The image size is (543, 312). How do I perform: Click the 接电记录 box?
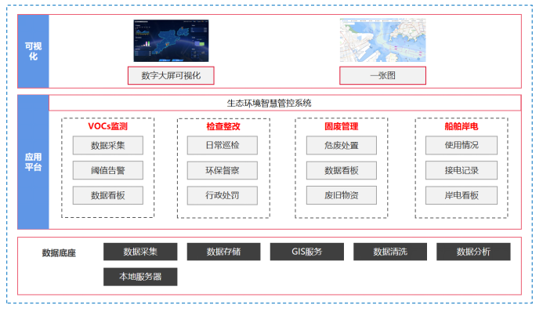point(462,170)
